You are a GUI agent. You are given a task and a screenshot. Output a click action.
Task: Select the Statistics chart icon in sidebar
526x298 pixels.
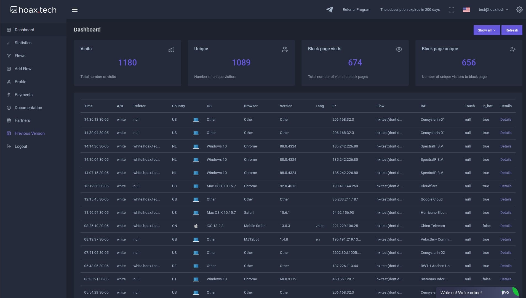9,43
